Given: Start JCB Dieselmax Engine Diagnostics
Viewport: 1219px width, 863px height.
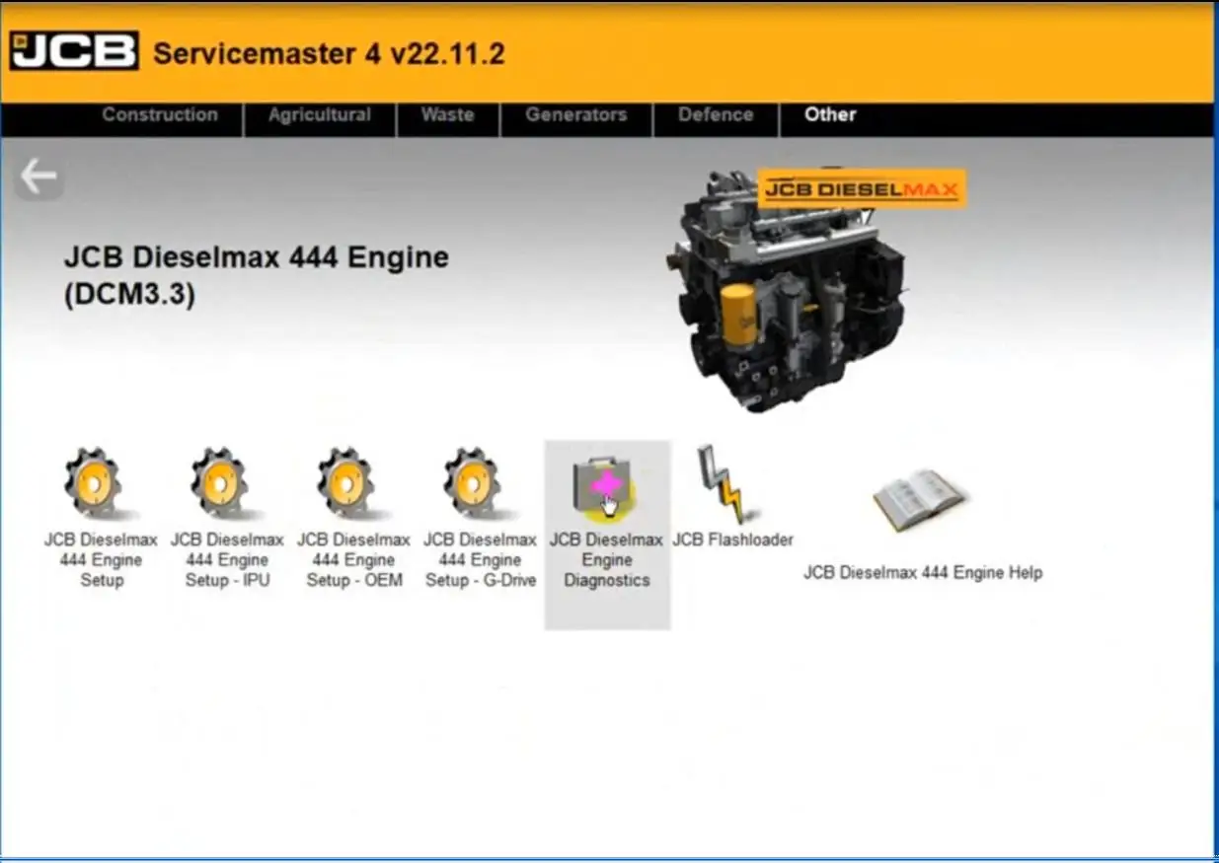Looking at the screenshot, I should point(605,486).
